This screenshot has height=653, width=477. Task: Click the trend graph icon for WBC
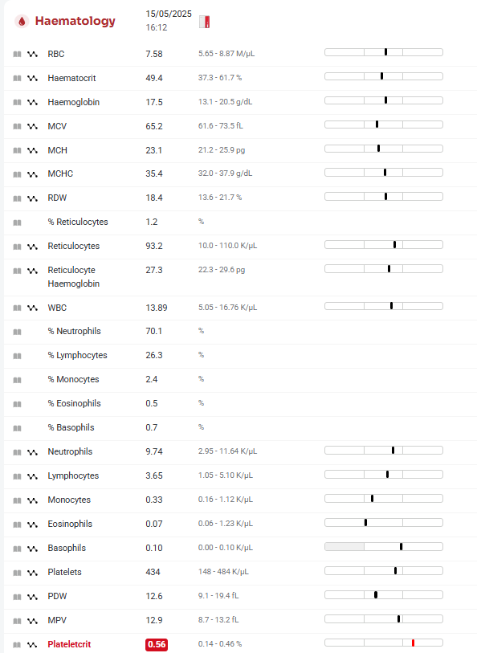point(32,308)
